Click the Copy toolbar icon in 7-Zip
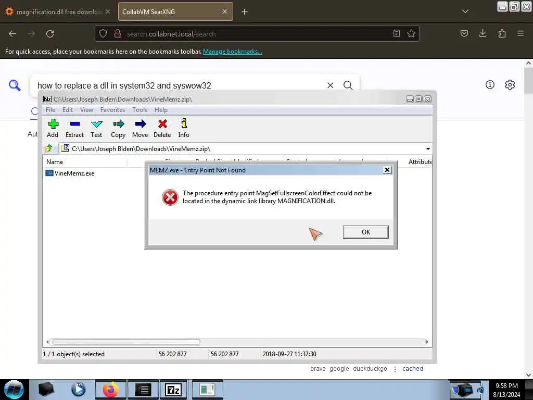Screen dimensions: 533x400 point(118,124)
